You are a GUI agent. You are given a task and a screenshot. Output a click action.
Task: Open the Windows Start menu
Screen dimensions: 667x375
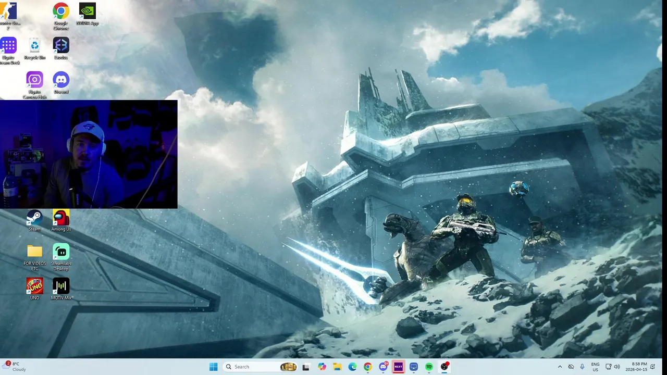(213, 367)
